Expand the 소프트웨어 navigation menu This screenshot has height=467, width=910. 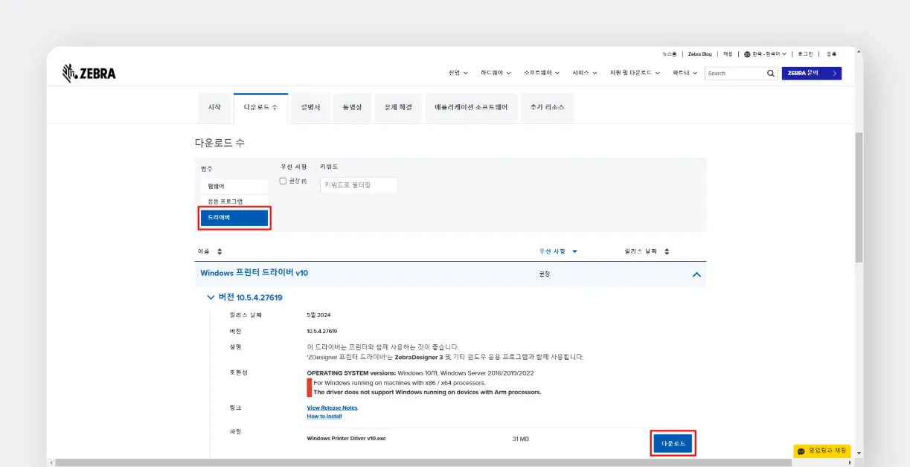[542, 73]
